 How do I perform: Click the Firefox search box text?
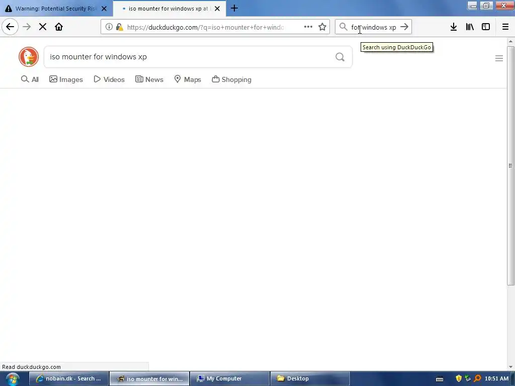pos(374,27)
